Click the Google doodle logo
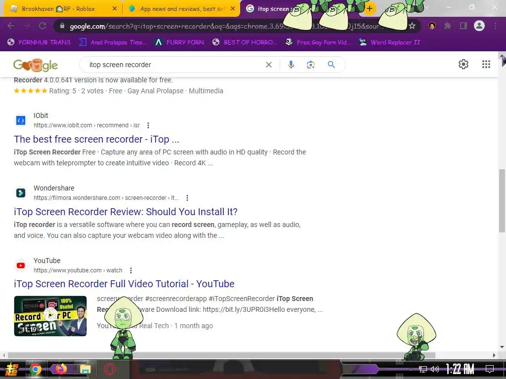The width and height of the screenshot is (506, 379). (x=36, y=65)
